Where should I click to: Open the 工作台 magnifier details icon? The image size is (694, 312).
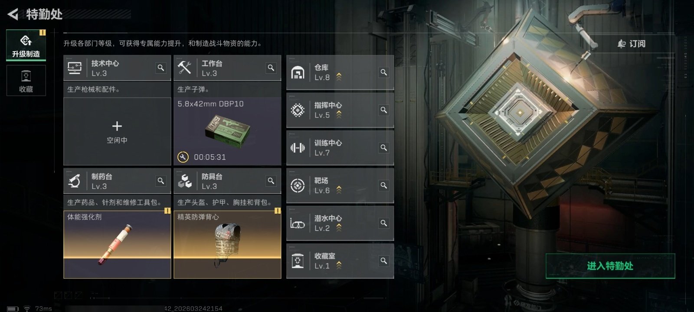pos(271,68)
